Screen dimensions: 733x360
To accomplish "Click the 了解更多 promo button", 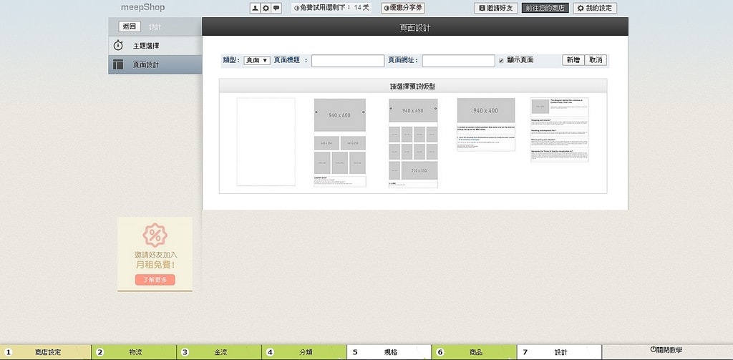I will (x=155, y=280).
